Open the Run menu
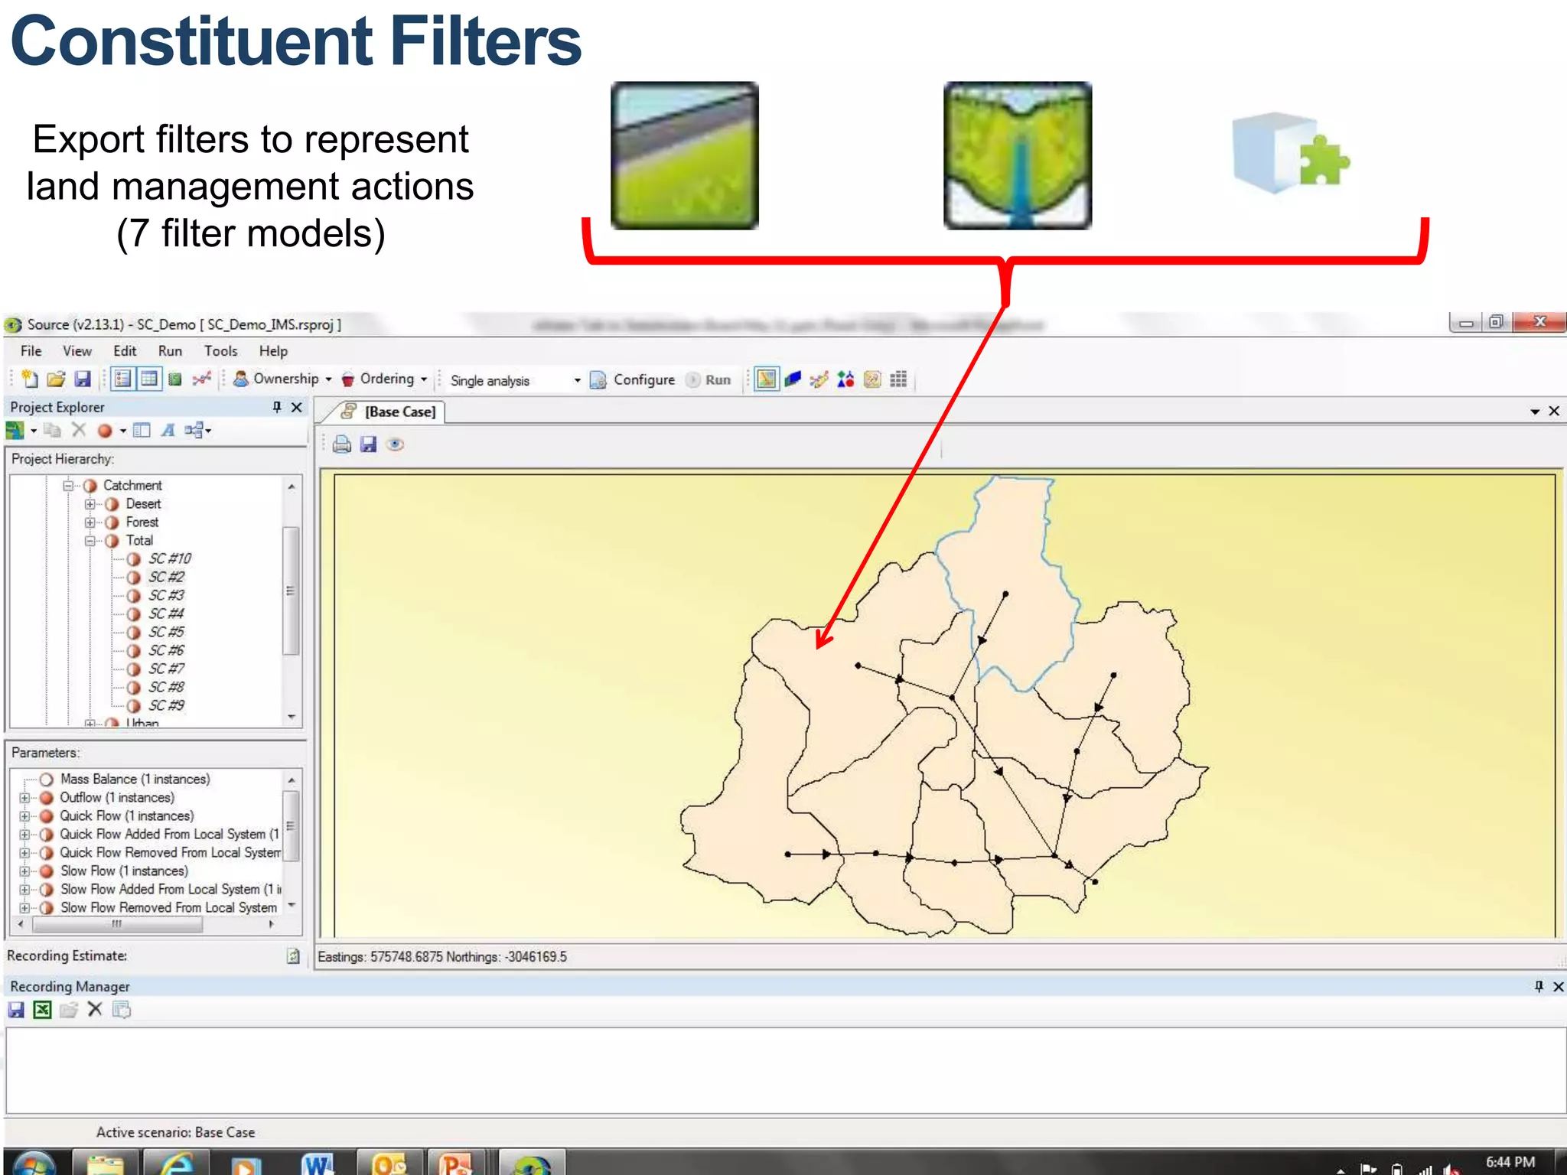Image resolution: width=1567 pixels, height=1175 pixels. (170, 351)
